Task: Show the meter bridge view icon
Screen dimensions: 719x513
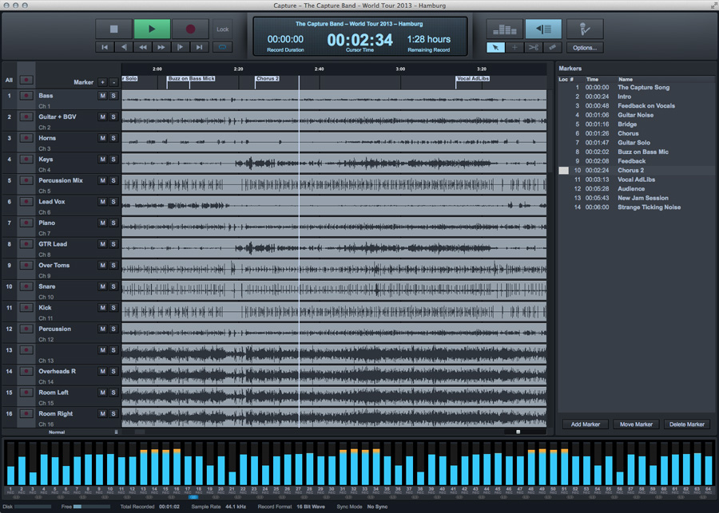Action: pos(505,30)
